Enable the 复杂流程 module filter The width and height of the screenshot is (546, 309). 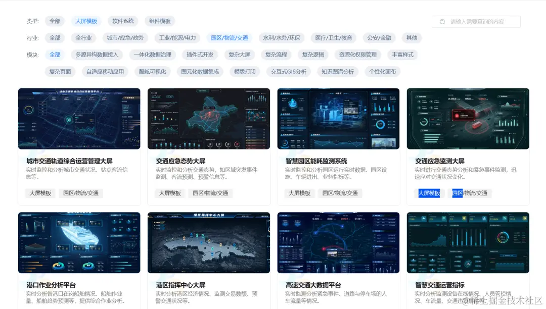[276, 55]
